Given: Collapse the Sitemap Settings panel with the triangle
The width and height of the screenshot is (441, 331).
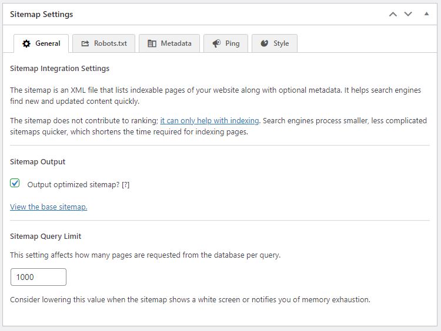Looking at the screenshot, I should coord(426,14).
